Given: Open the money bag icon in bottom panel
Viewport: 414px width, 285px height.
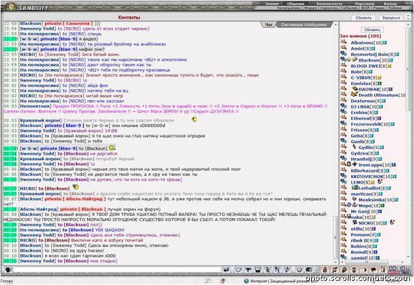Looking at the screenshot, I should (325, 270).
